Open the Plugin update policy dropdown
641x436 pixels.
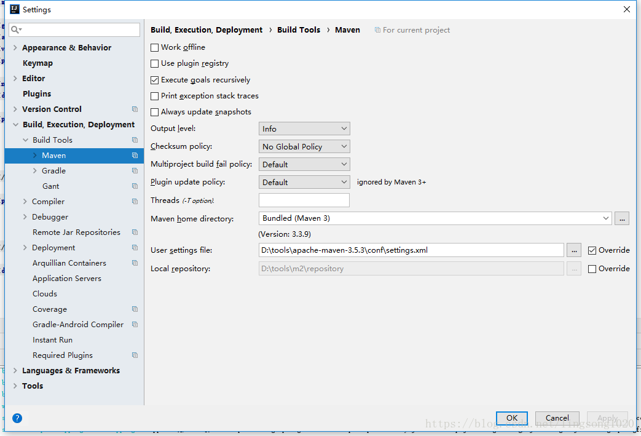click(304, 182)
